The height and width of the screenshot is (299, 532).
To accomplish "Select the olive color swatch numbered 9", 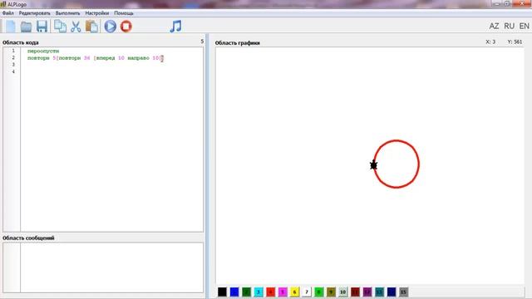I will 331,292.
